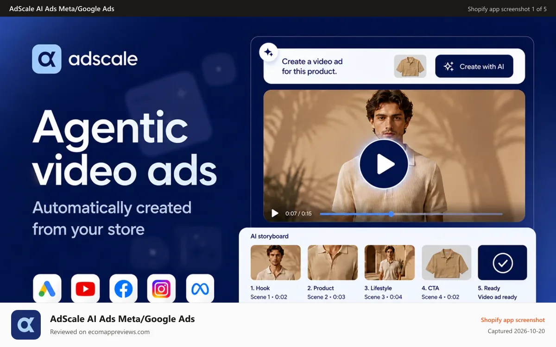The width and height of the screenshot is (556, 347).
Task: Select the 3. Lifestyle storyboard thumbnail
Action: coord(389,263)
